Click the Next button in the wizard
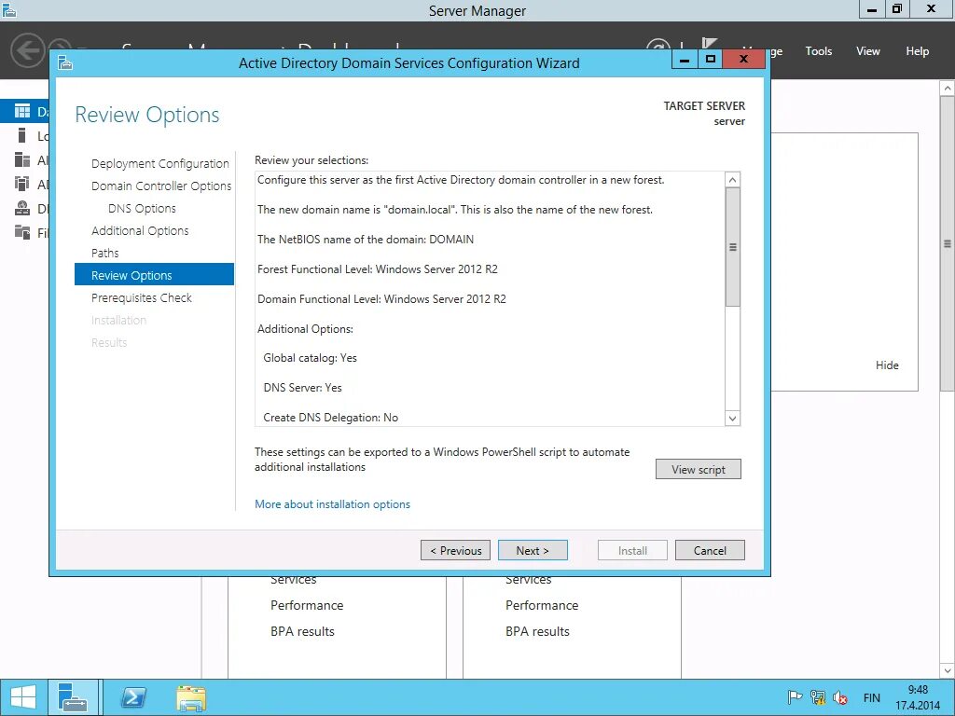 coord(533,550)
